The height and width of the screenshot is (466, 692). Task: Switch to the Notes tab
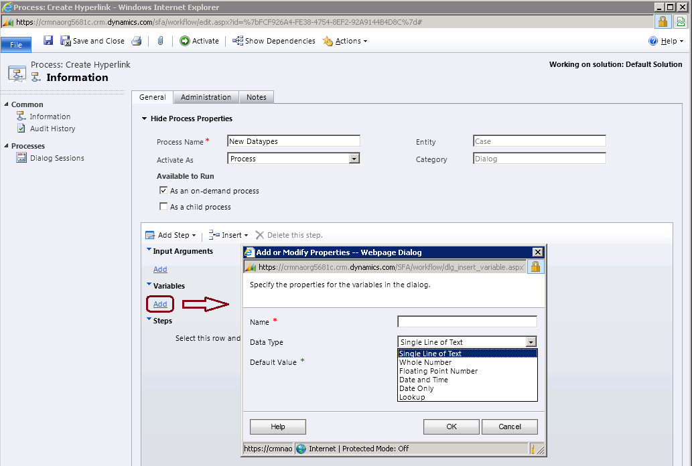(x=256, y=97)
